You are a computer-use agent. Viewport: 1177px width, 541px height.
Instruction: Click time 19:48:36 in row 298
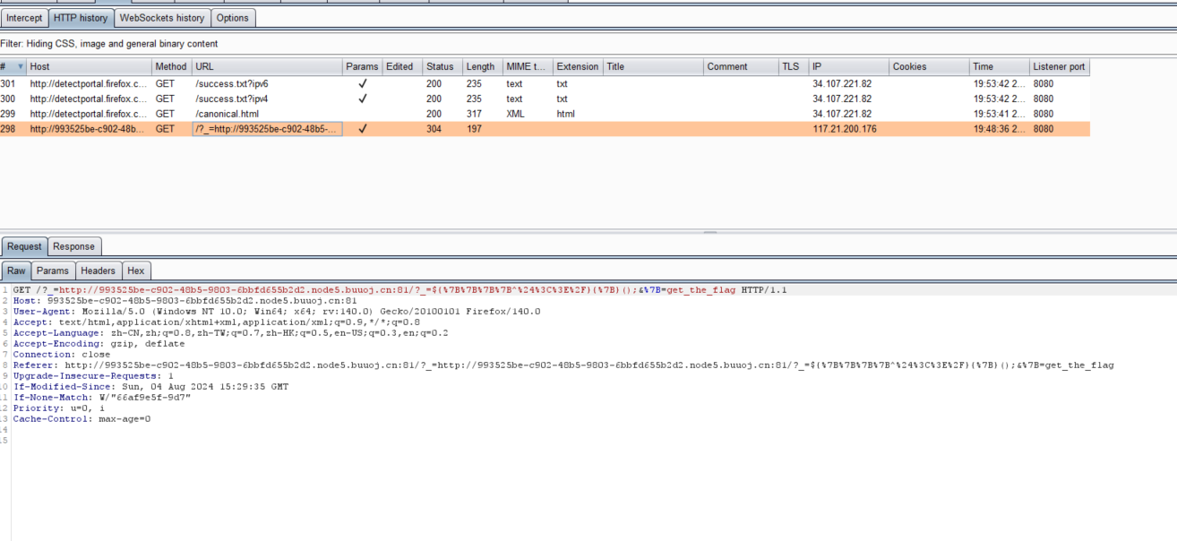click(999, 129)
